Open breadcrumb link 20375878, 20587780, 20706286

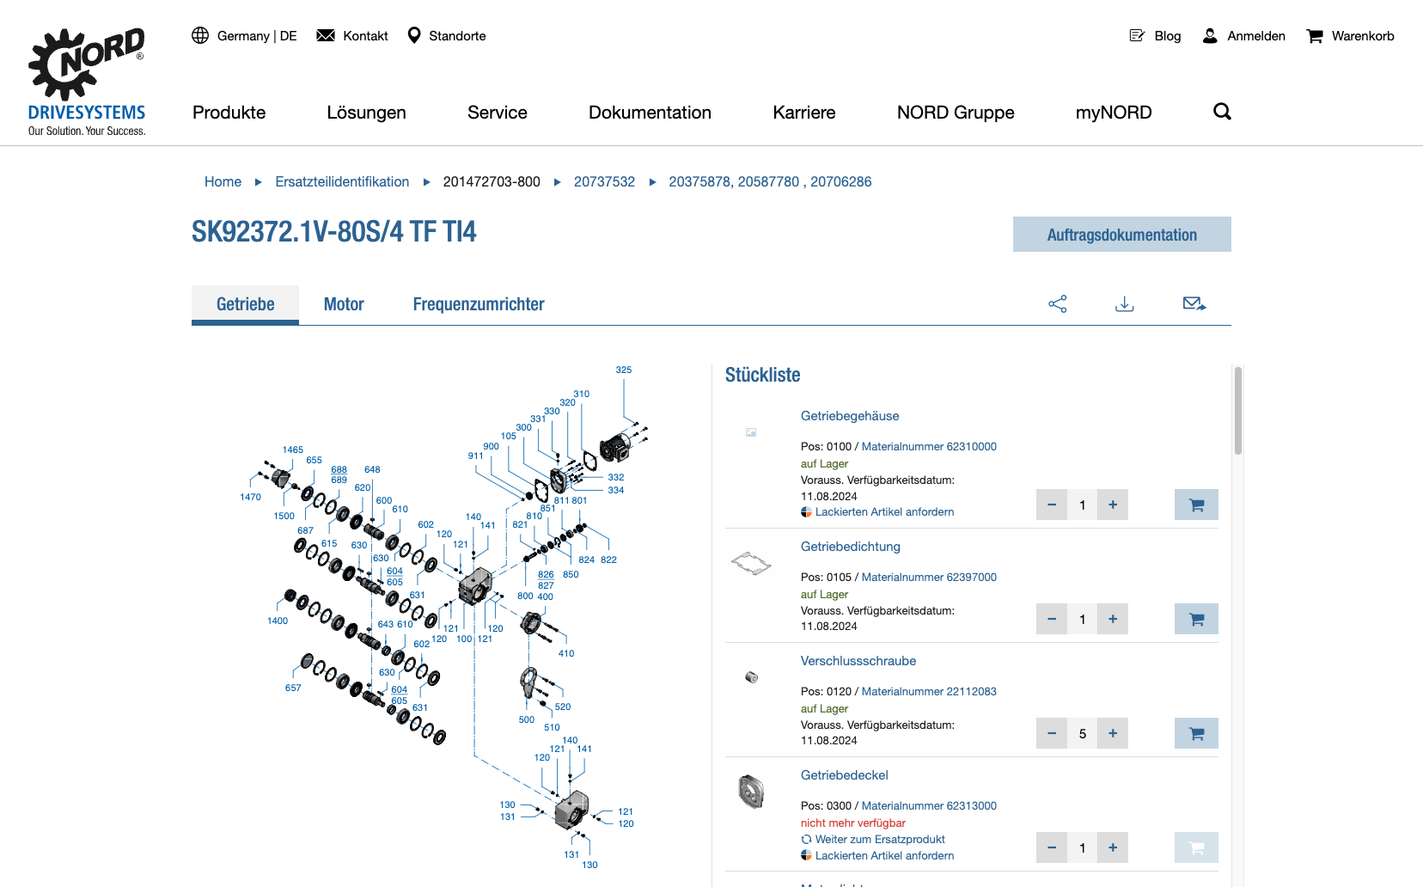[x=770, y=181]
